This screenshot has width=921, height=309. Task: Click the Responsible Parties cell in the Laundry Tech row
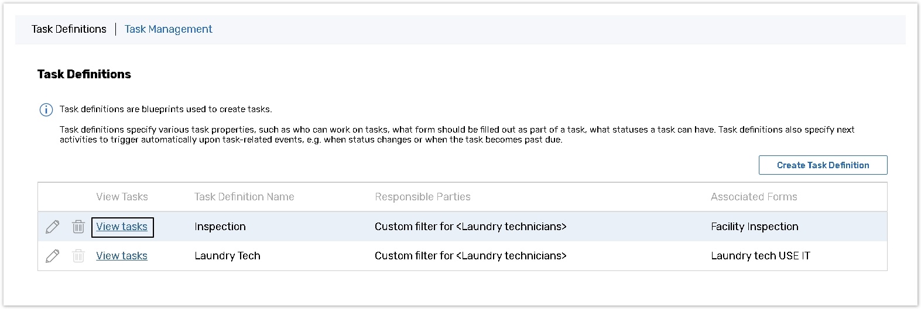point(470,256)
